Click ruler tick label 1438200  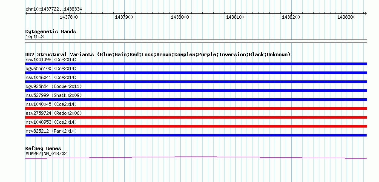291,17
